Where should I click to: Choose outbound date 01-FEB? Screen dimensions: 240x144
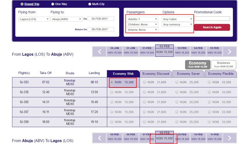coord(147,52)
